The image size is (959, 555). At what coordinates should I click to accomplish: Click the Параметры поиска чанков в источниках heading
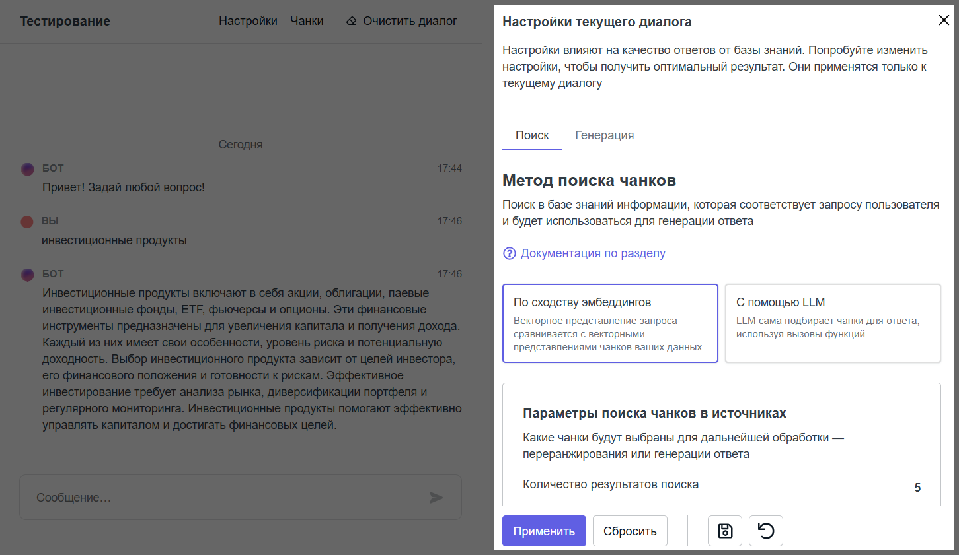pos(654,413)
